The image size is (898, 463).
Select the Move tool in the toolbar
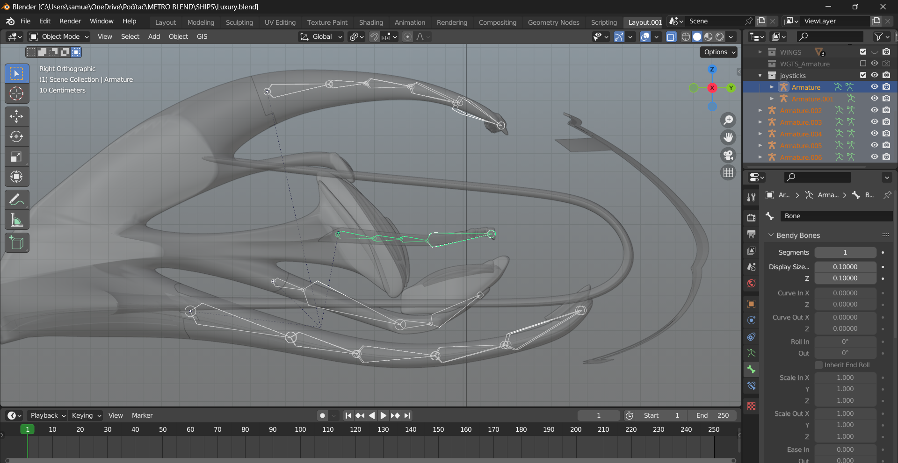click(x=17, y=116)
